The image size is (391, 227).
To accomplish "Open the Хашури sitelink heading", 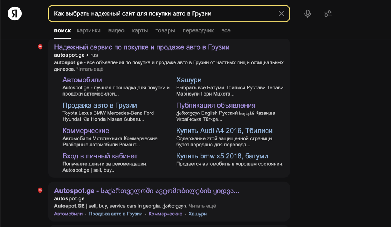I will [189, 80].
